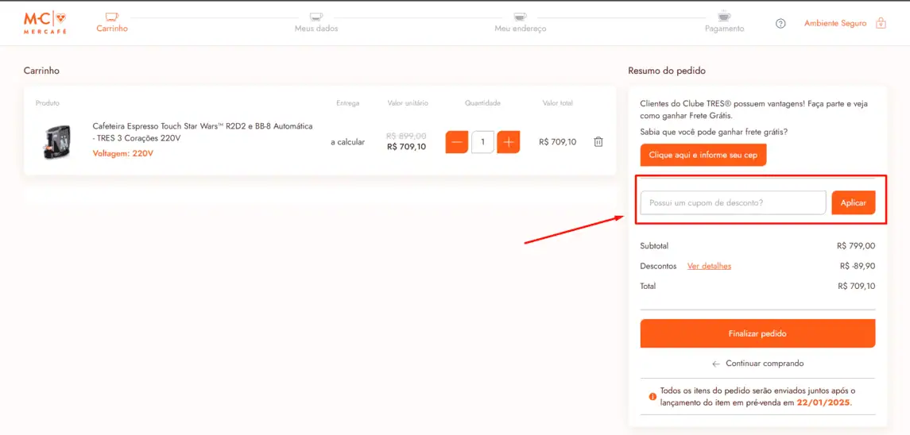Click Continuar comprando link

click(758, 364)
